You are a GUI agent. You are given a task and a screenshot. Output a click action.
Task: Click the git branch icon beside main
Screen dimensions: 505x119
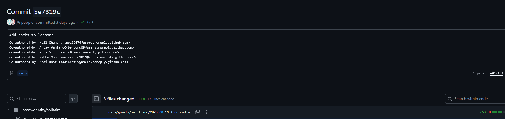click(12, 73)
